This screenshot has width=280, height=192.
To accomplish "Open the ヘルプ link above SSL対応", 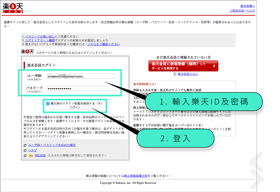I will click(33, 150).
